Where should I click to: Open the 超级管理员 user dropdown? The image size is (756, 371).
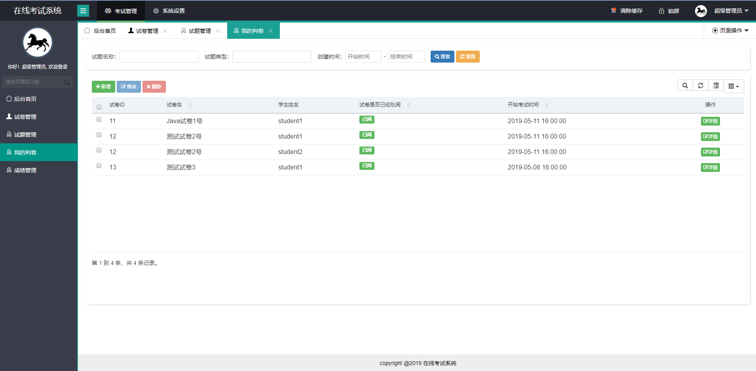click(731, 11)
